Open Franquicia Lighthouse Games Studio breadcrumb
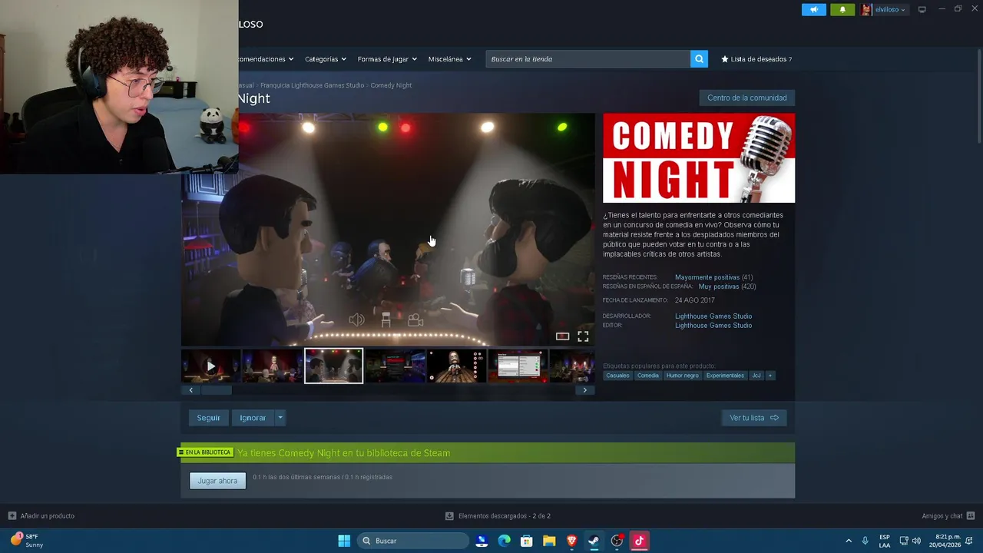Image resolution: width=983 pixels, height=553 pixels. pyautogui.click(x=312, y=85)
